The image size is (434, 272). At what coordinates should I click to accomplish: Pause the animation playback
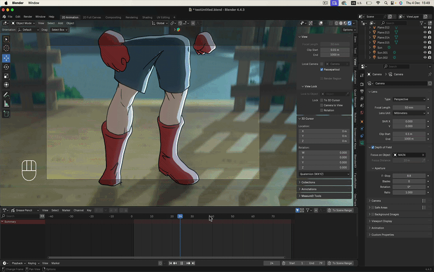[181, 263]
